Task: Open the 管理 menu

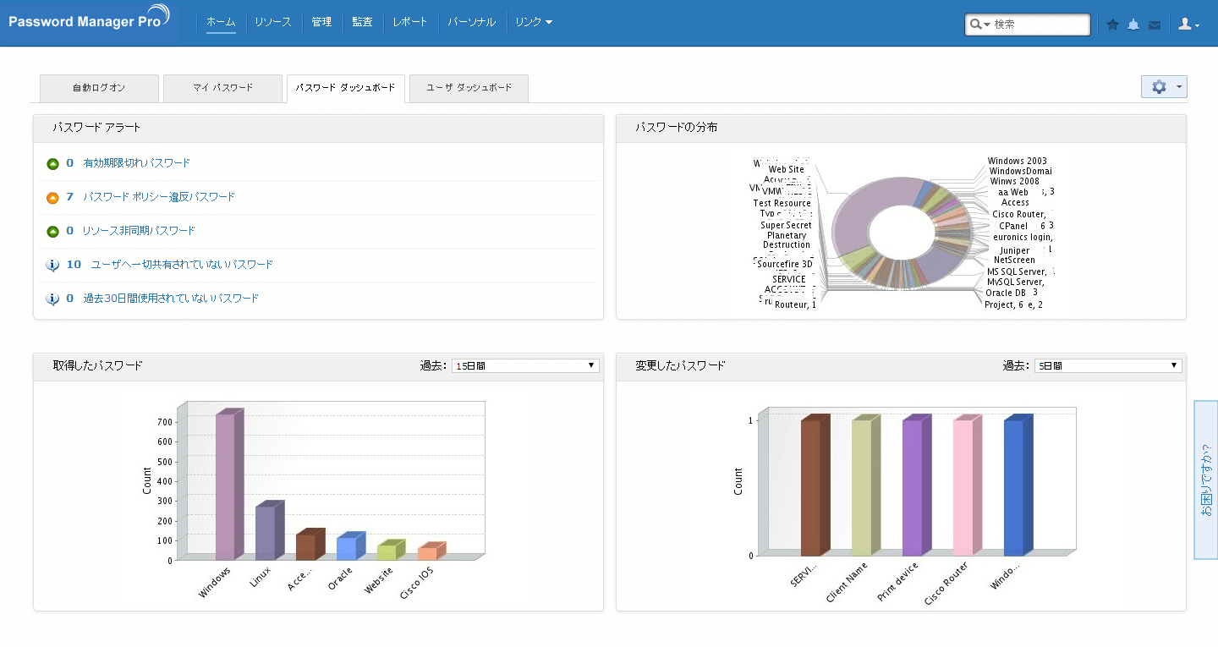Action: (x=321, y=22)
